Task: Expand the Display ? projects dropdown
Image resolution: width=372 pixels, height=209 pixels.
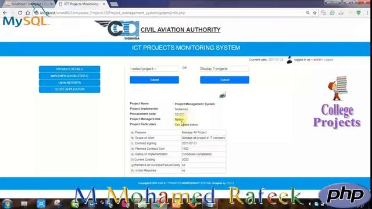Action: click(x=224, y=69)
